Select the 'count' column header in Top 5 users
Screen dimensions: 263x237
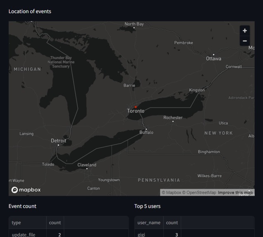[x=172, y=223]
